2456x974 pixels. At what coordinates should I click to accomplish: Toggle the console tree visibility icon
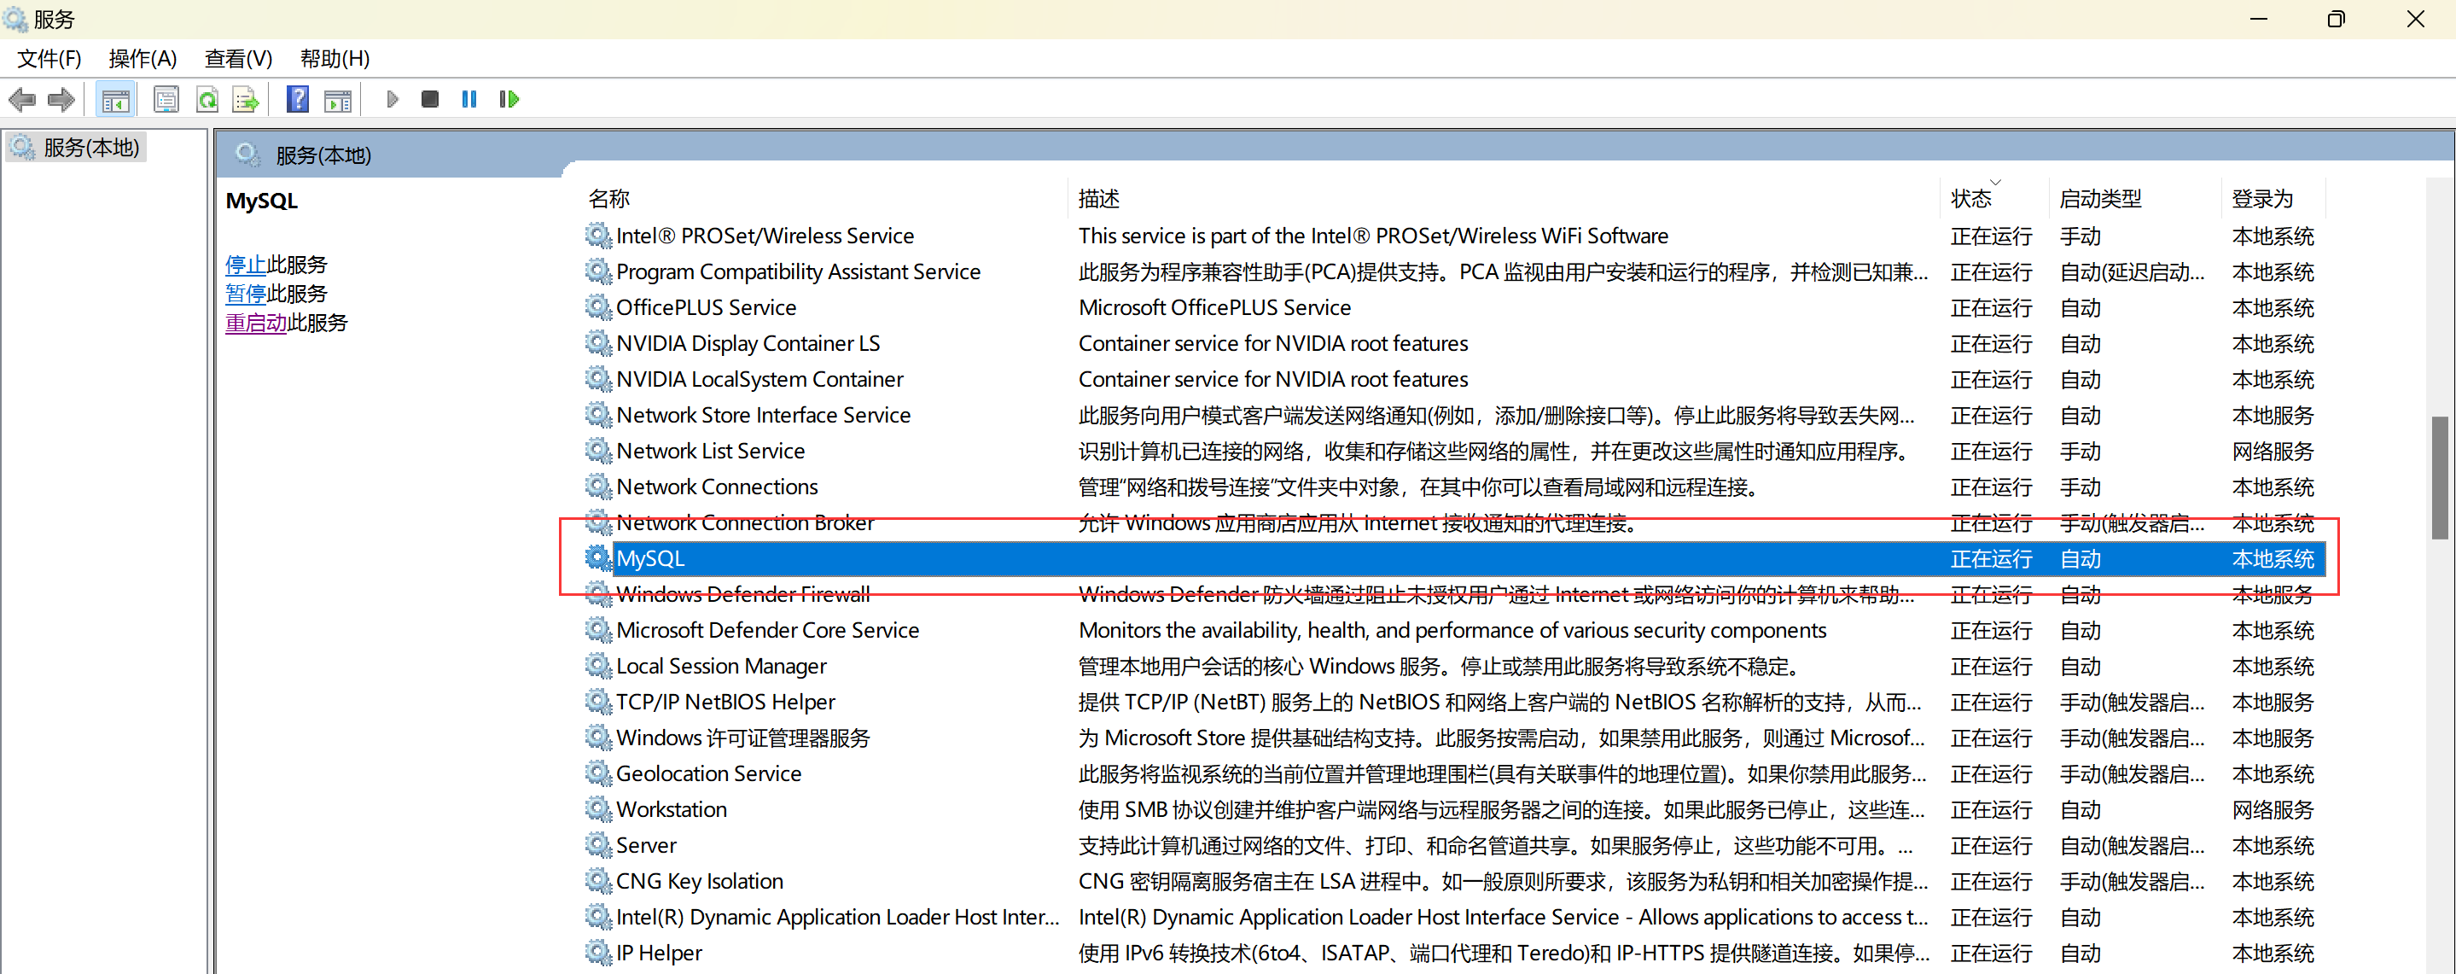coord(115,98)
